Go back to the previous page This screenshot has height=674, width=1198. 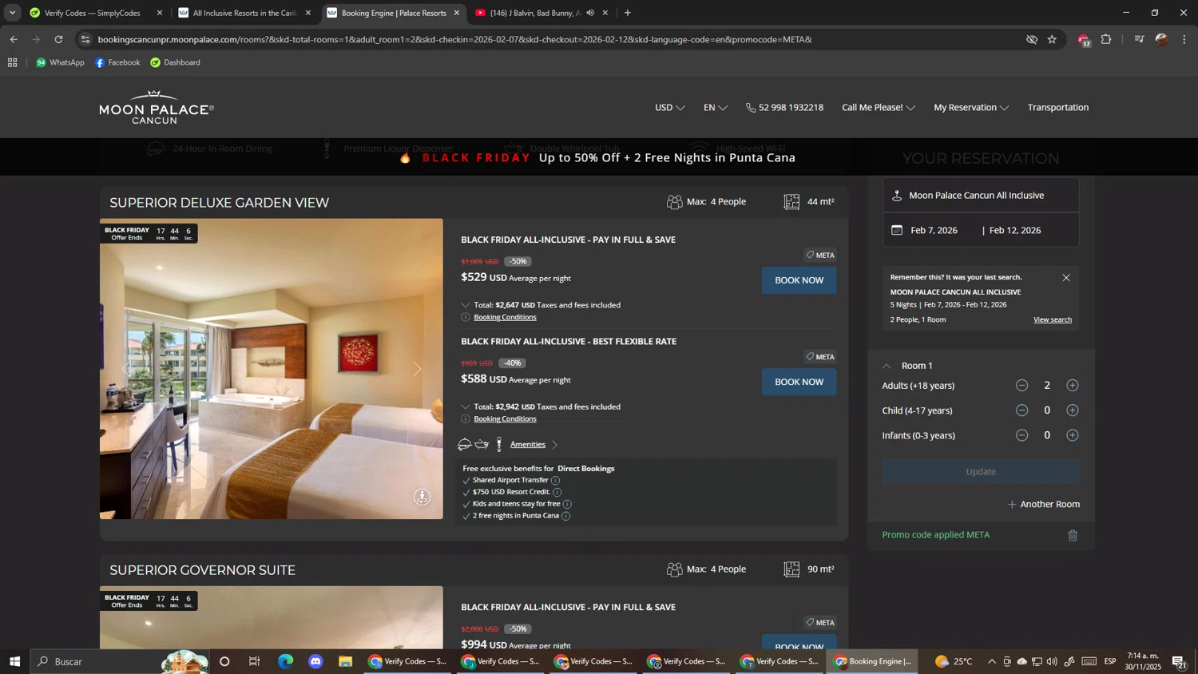click(14, 39)
